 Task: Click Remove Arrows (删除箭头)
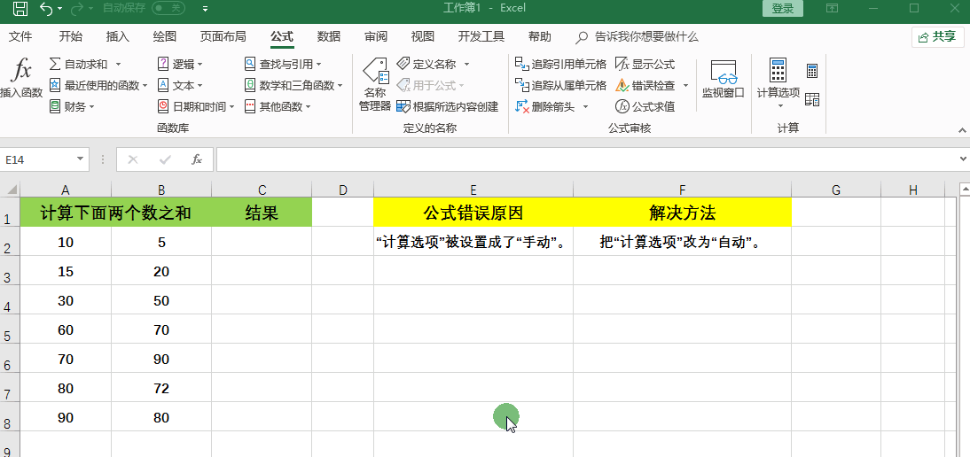pos(545,107)
